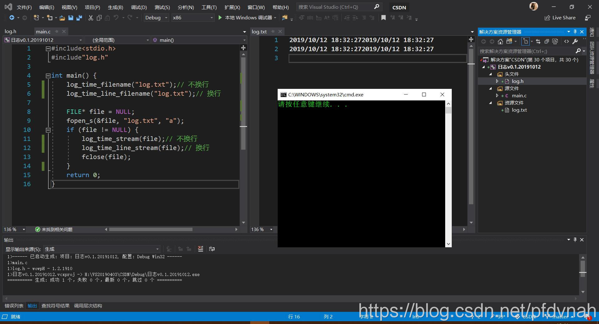The width and height of the screenshot is (599, 324).
Task: Open the 日志v0.1.20191012 project scope dropdown
Action: tap(43, 40)
